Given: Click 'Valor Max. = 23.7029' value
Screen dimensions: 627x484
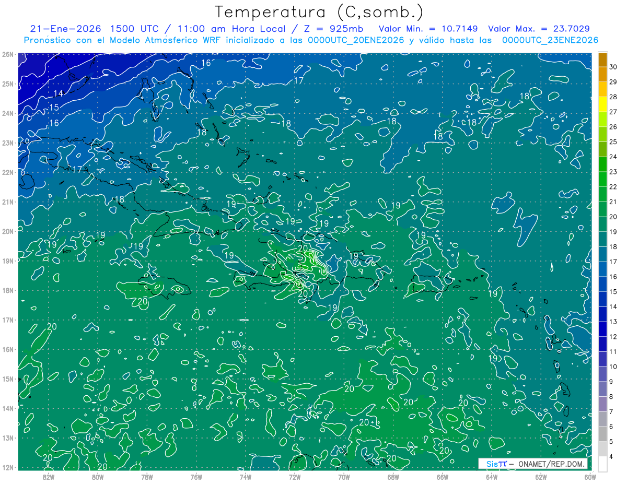Looking at the screenshot, I should (x=539, y=29).
